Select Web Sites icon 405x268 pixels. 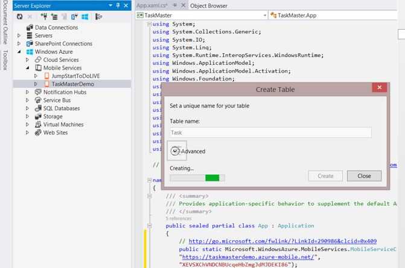point(38,132)
